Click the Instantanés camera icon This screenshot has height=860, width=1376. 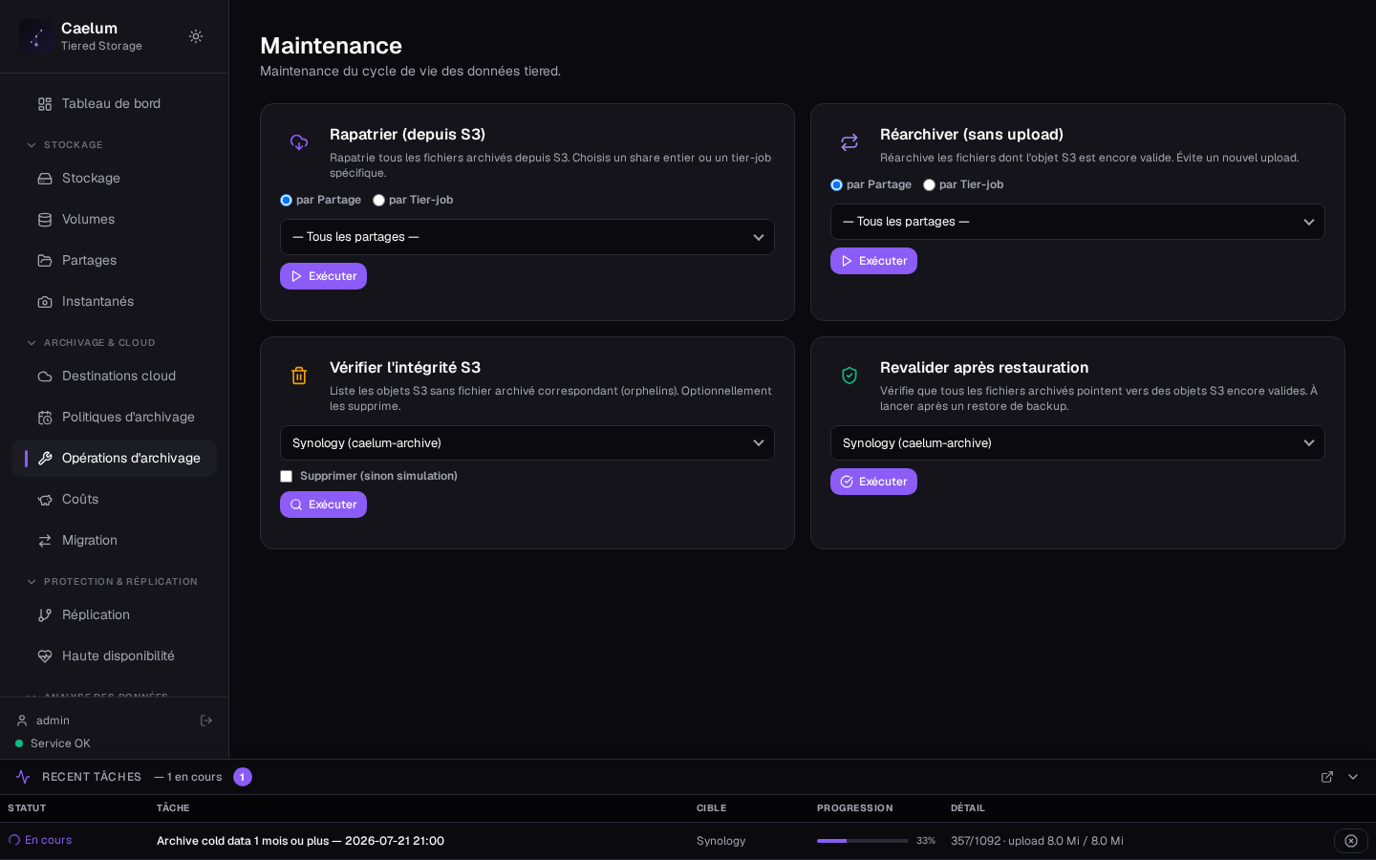[x=45, y=302]
